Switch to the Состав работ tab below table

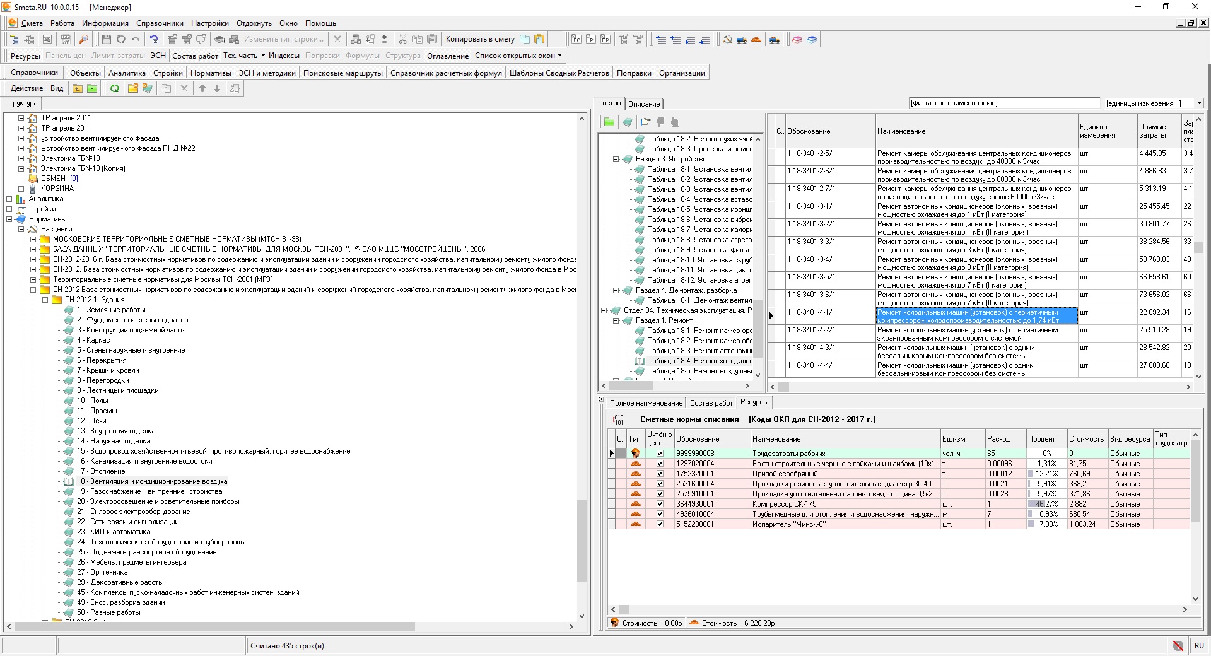(x=711, y=402)
